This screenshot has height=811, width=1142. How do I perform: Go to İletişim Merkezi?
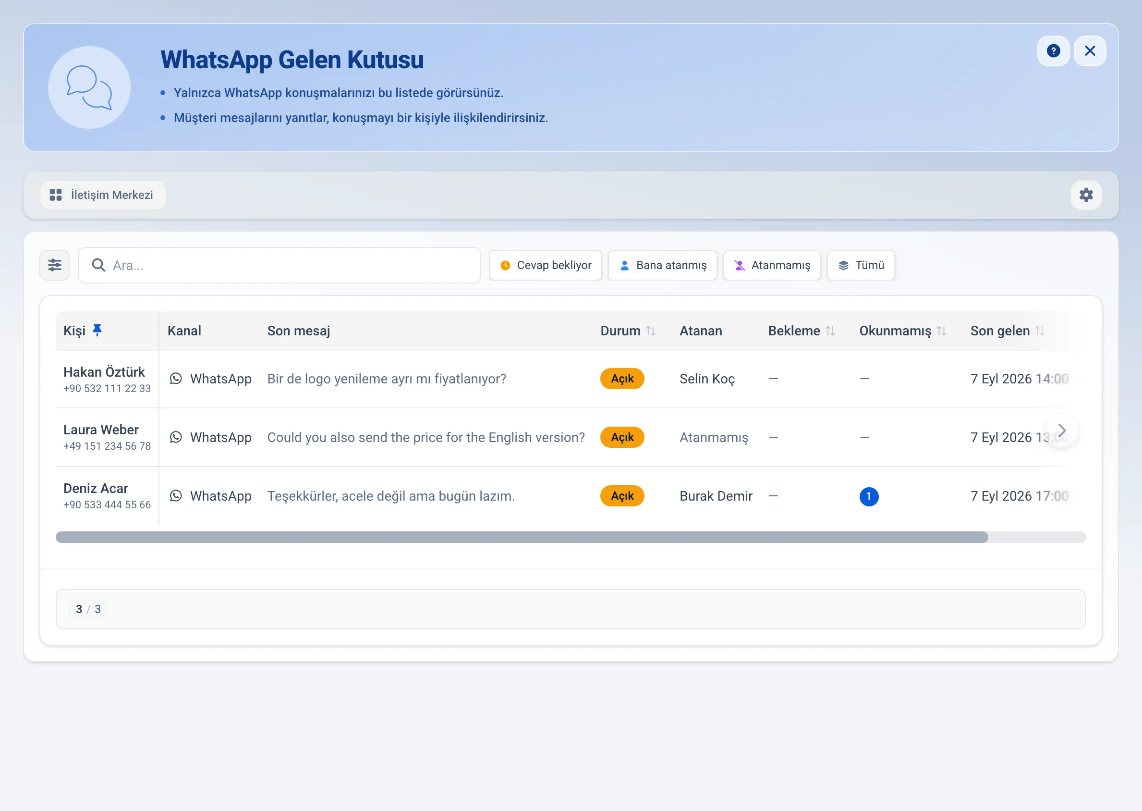coord(103,195)
